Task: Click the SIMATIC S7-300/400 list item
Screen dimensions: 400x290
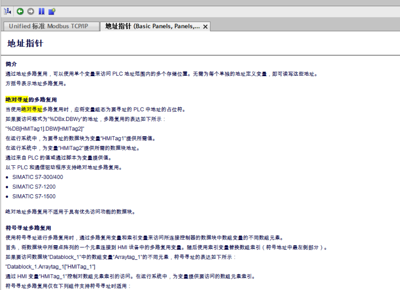Action: 38,177
